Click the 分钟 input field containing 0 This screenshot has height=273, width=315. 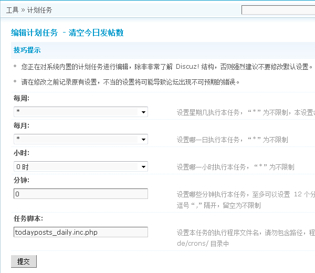(x=81, y=194)
